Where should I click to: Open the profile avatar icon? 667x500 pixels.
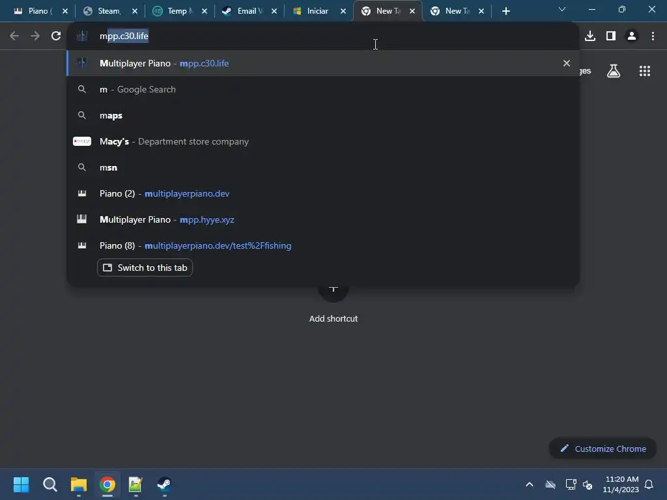pos(632,36)
